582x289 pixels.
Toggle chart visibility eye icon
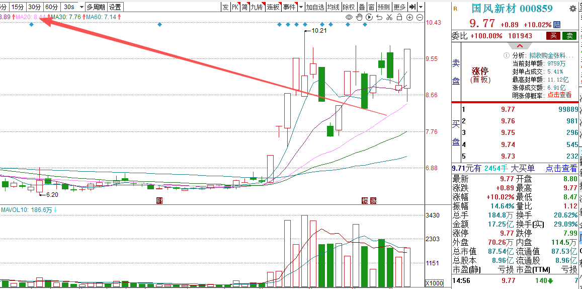tap(349, 17)
